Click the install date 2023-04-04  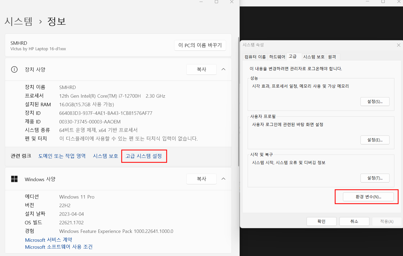(72, 214)
